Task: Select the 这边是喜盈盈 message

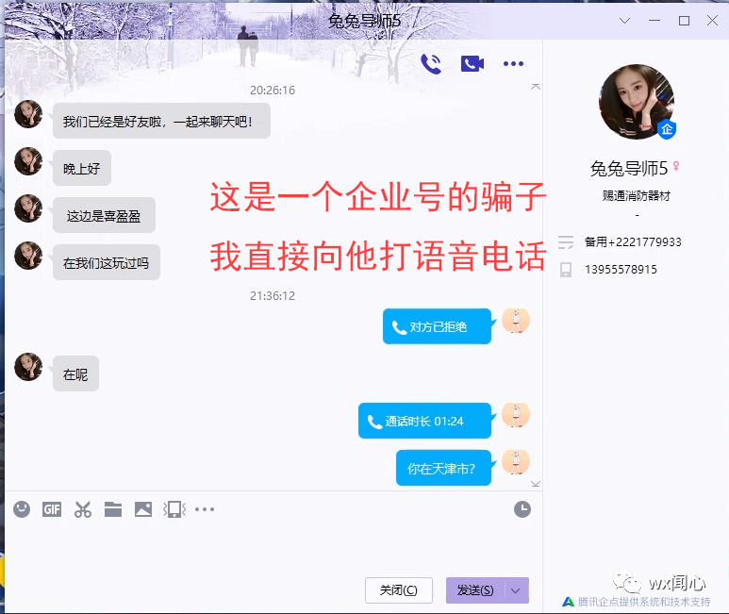Action: (x=104, y=215)
